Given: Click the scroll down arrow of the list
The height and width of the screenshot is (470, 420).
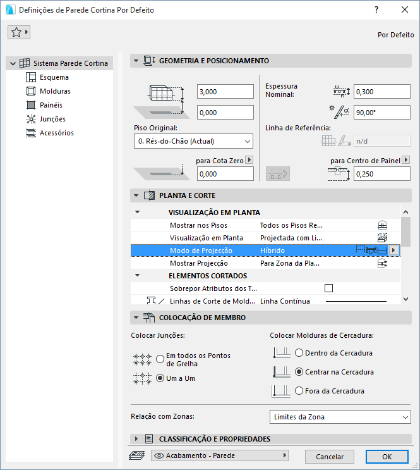Looking at the screenshot, I should tap(406, 299).
